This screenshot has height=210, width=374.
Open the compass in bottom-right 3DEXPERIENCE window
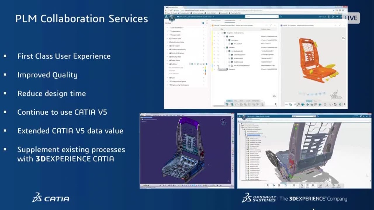point(244,117)
